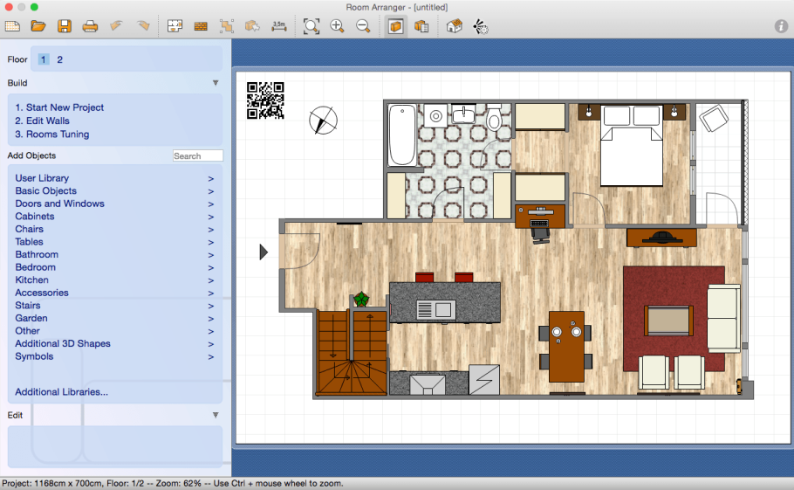Click the New Project toolbar icon
Screen dimensions: 794x490
[12, 26]
